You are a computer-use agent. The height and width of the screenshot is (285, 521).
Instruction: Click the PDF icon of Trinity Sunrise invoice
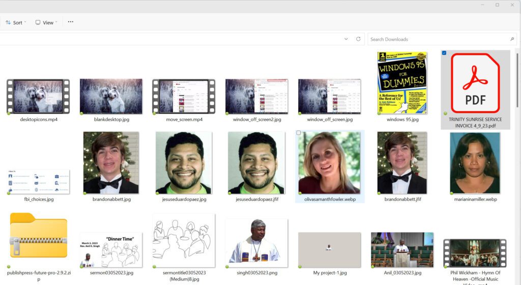click(475, 83)
